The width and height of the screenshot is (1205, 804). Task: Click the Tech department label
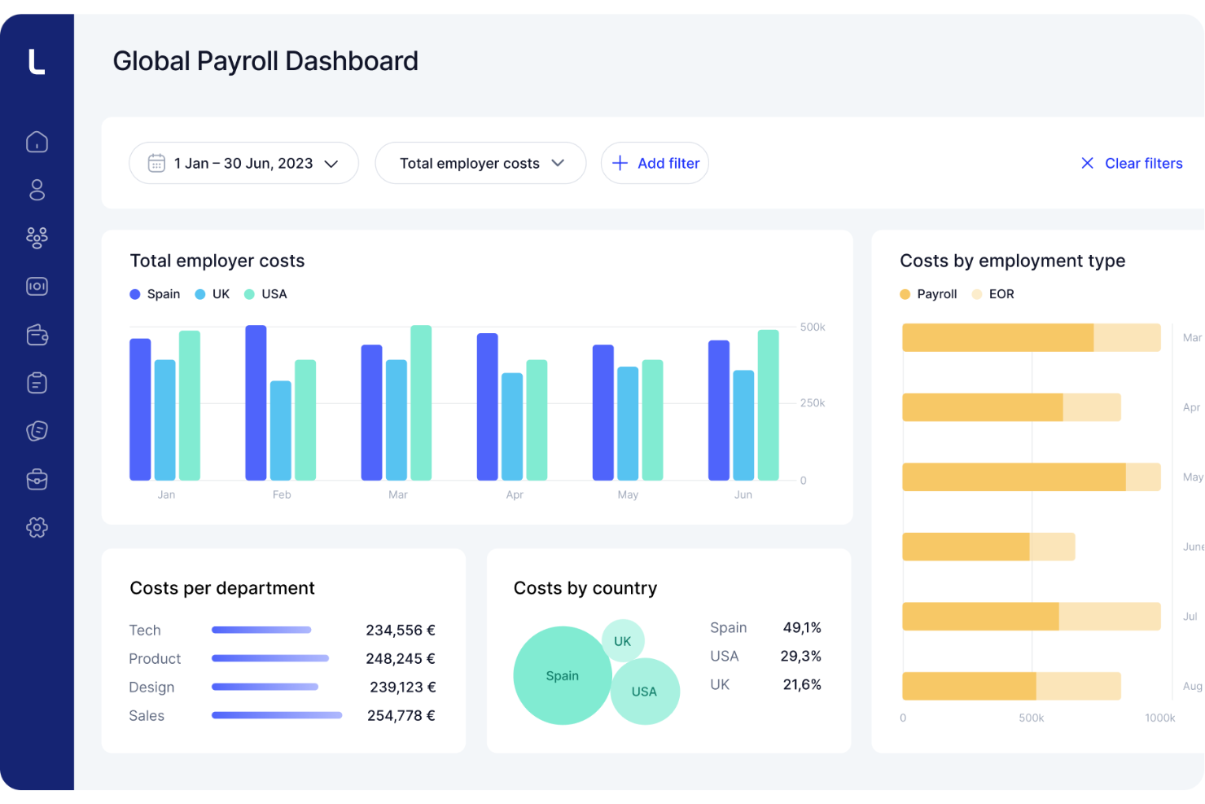coord(145,630)
